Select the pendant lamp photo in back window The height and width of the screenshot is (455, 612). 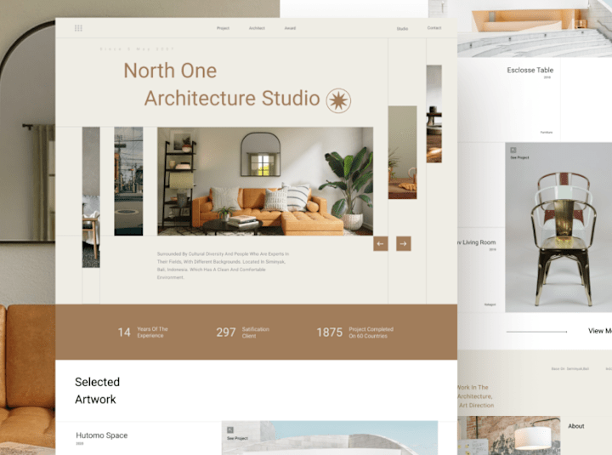click(x=509, y=435)
